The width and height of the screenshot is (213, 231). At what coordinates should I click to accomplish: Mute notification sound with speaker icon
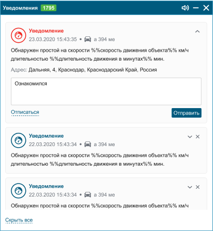185,8
